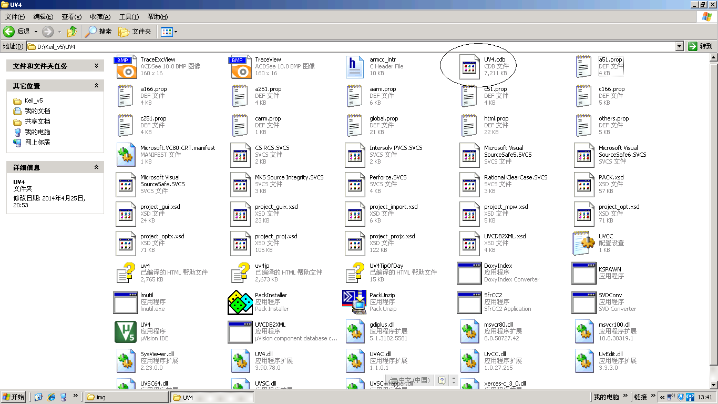This screenshot has width=718, height=404.
Task: Select the UV4 µVision IDE application icon
Action: tap(126, 331)
